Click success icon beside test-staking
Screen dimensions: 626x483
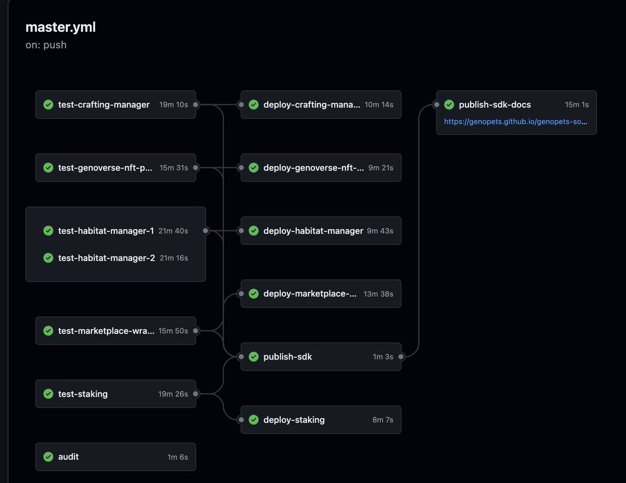pyautogui.click(x=49, y=394)
